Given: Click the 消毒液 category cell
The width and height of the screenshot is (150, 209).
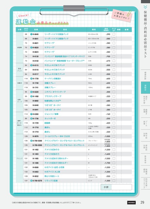Looking at the screenshot, I should click(x=19, y=83).
